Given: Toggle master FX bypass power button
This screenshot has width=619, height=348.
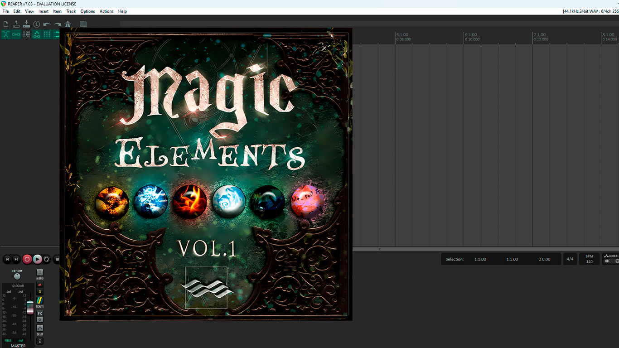Looking at the screenshot, I should click(x=40, y=319).
